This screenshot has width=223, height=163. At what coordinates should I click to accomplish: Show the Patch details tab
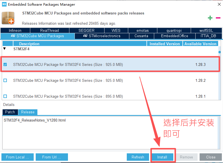tap(10, 112)
